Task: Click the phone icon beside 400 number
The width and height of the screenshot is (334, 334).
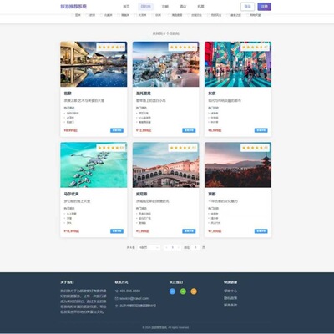Action: click(x=116, y=291)
